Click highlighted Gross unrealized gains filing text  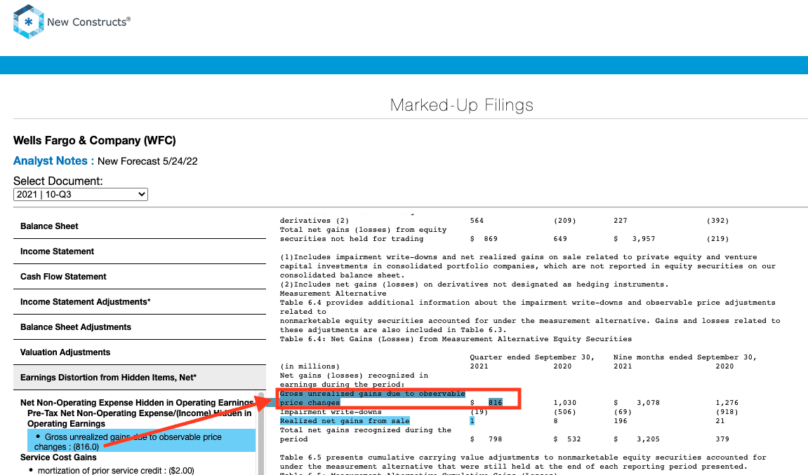[x=372, y=398]
